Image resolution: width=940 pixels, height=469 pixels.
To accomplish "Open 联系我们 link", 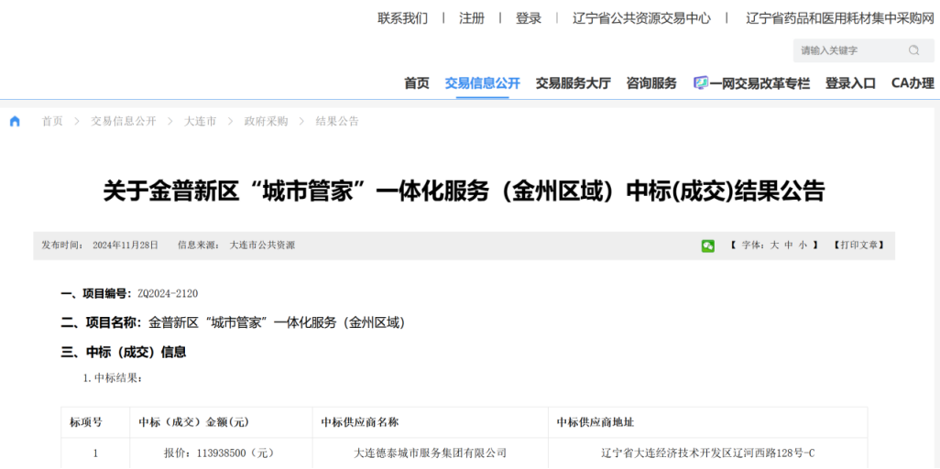I will (x=403, y=18).
